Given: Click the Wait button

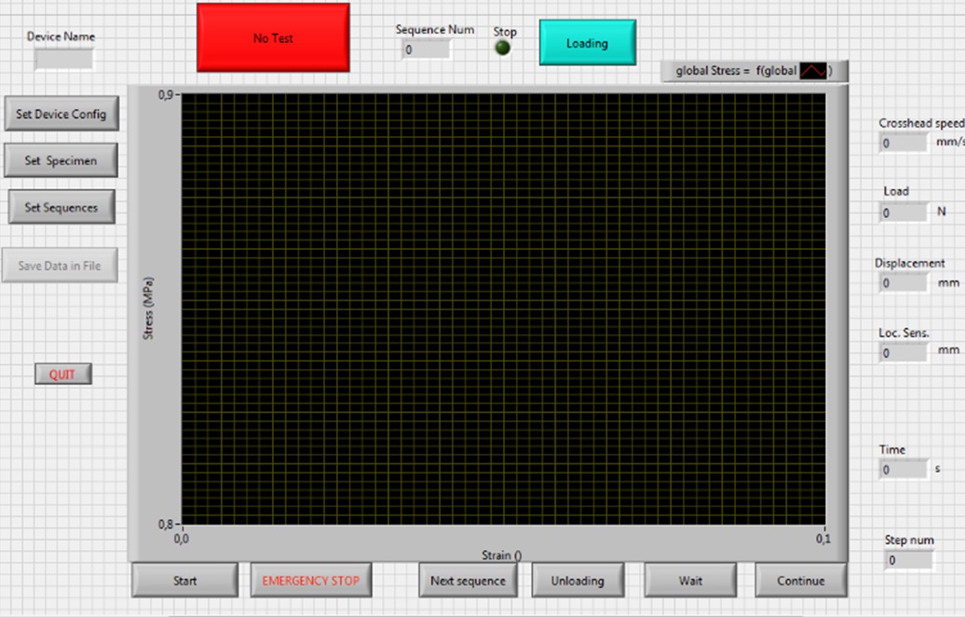Looking at the screenshot, I should click(690, 581).
